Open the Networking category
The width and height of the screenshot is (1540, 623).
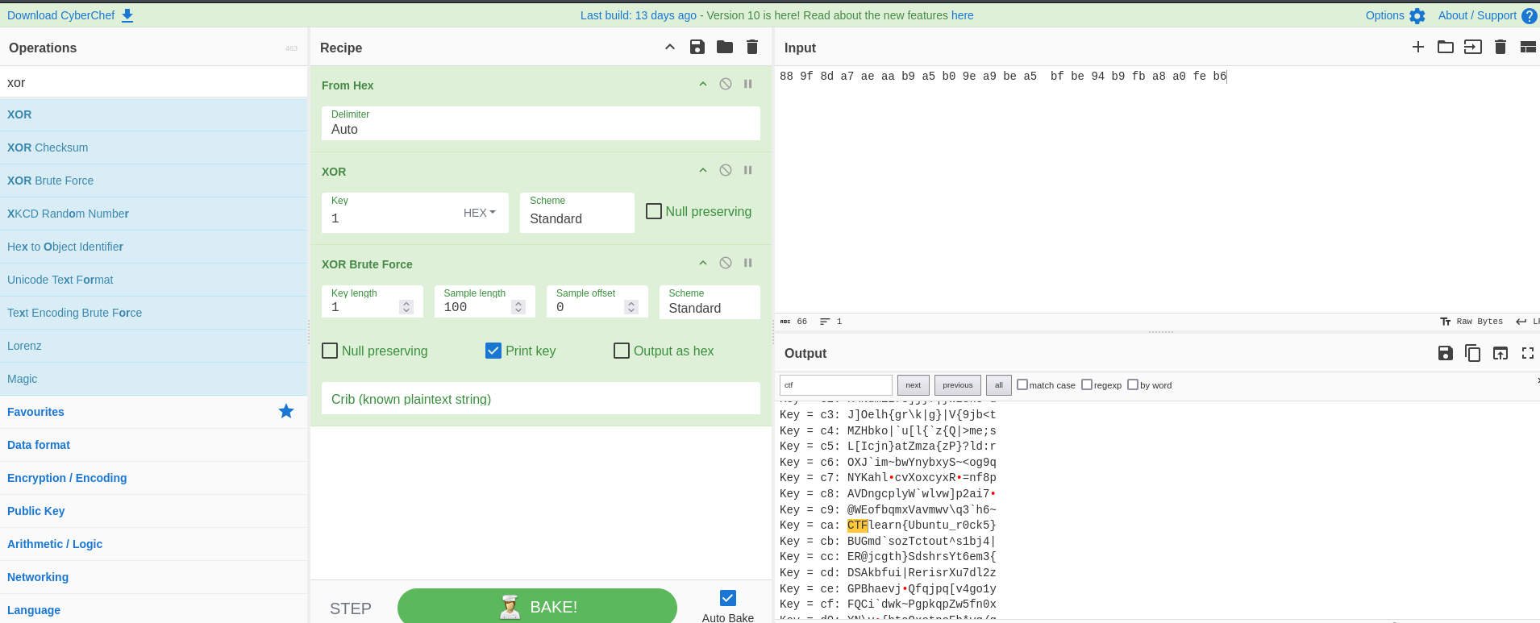tap(153, 577)
